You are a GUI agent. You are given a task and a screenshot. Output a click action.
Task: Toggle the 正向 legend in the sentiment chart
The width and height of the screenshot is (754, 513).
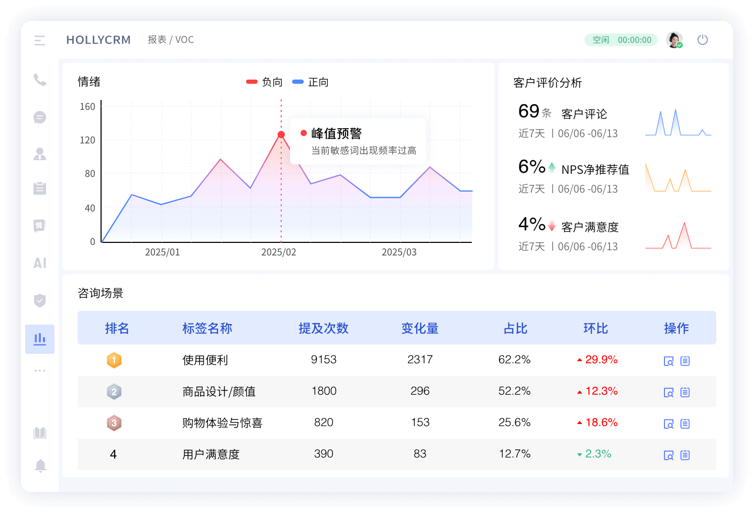click(310, 82)
